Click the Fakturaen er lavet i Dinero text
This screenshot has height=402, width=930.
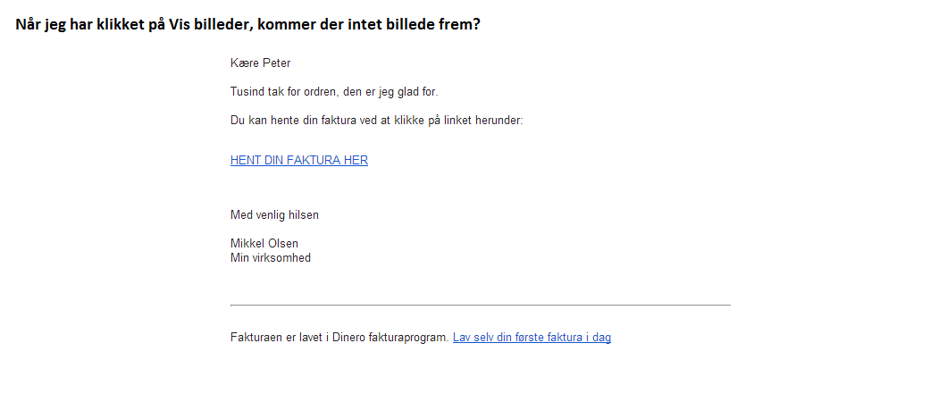[x=339, y=338]
